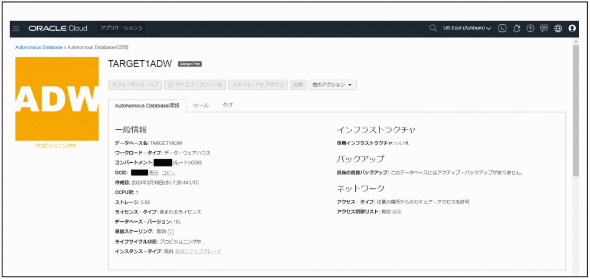Click the access control list 編集 link

click(x=397, y=212)
